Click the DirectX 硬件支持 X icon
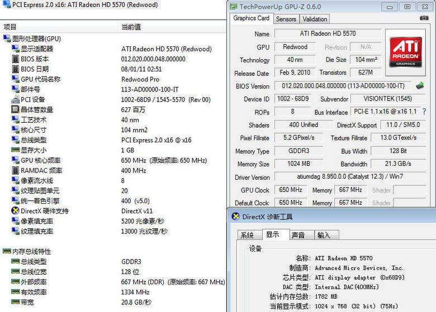Image resolution: width=436 pixels, height=312 pixels. tap(15, 210)
